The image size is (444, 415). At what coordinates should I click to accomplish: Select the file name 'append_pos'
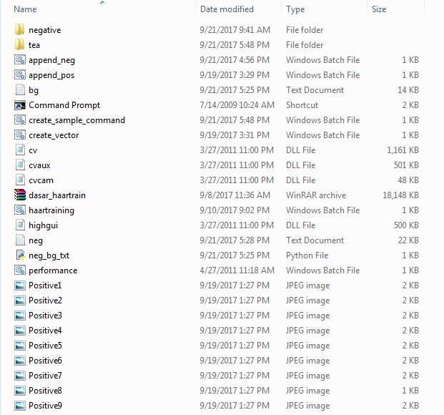pyautogui.click(x=51, y=75)
